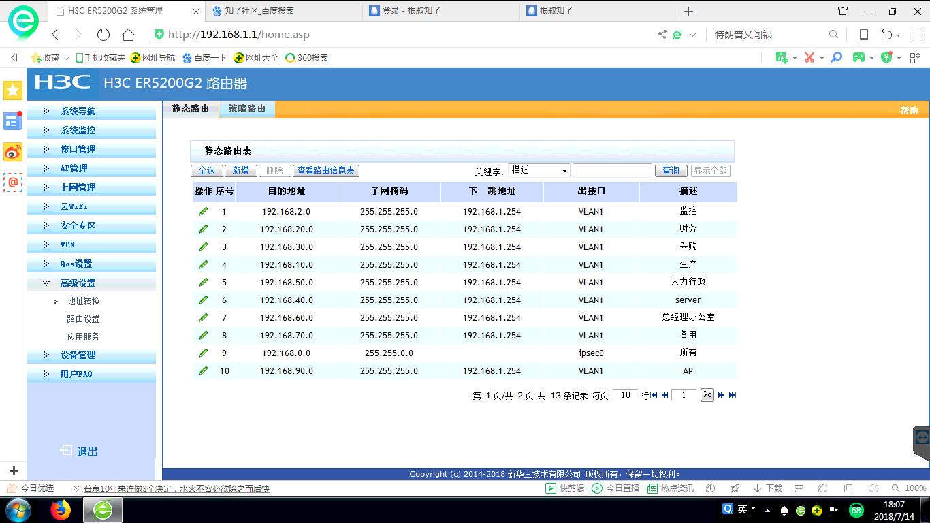This screenshot has height=523, width=930.
Task: Open edit for route 192.168.50.0
Action: (x=203, y=283)
